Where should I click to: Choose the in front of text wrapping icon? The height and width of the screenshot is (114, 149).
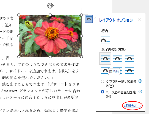(129, 70)
